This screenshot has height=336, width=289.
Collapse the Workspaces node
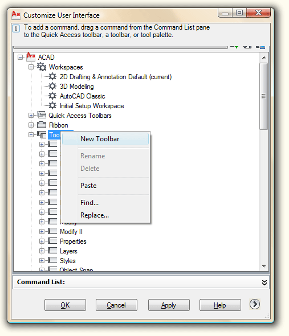(x=31, y=67)
